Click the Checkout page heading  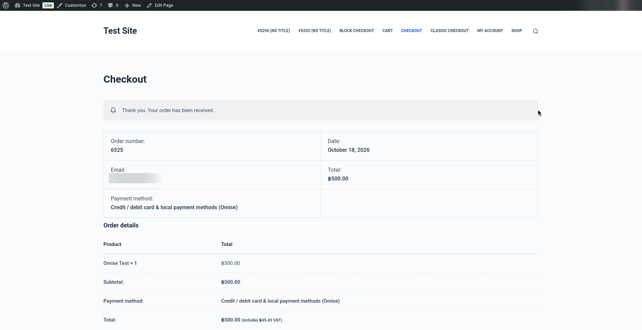click(125, 79)
